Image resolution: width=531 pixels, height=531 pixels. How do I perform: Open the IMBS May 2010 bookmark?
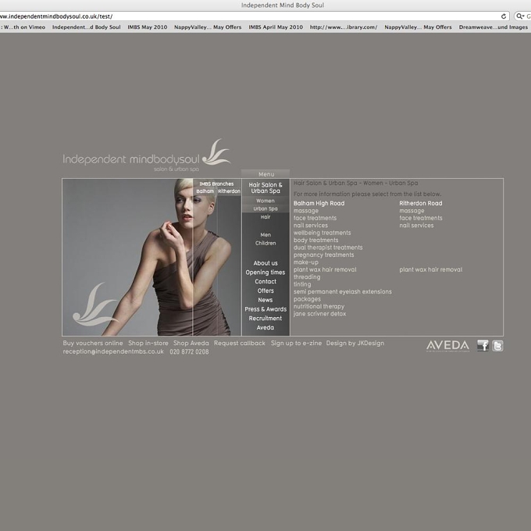click(x=148, y=27)
